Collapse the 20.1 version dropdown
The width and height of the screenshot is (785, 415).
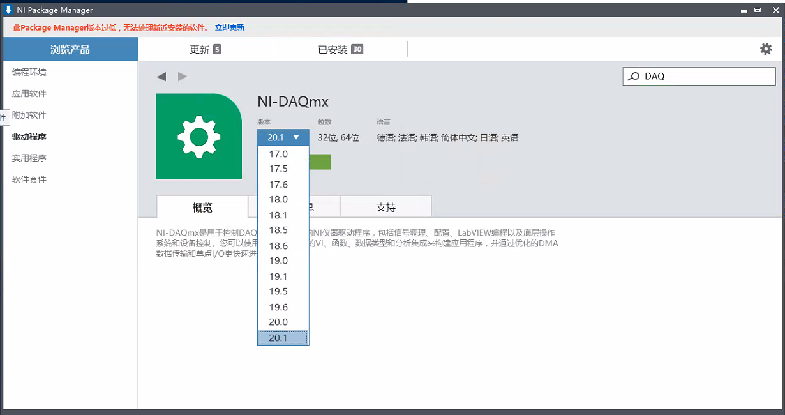click(x=283, y=137)
